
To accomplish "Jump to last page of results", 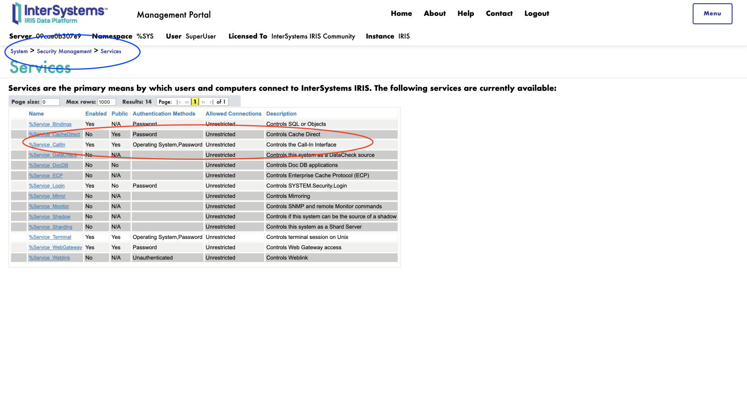I will point(211,102).
